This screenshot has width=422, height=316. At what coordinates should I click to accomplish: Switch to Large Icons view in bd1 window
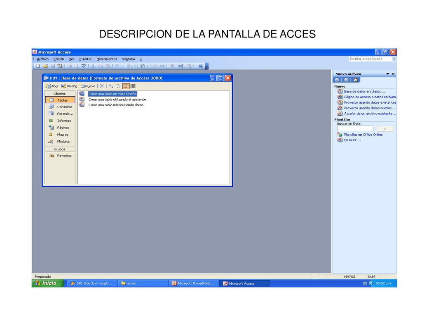pyautogui.click(x=111, y=86)
